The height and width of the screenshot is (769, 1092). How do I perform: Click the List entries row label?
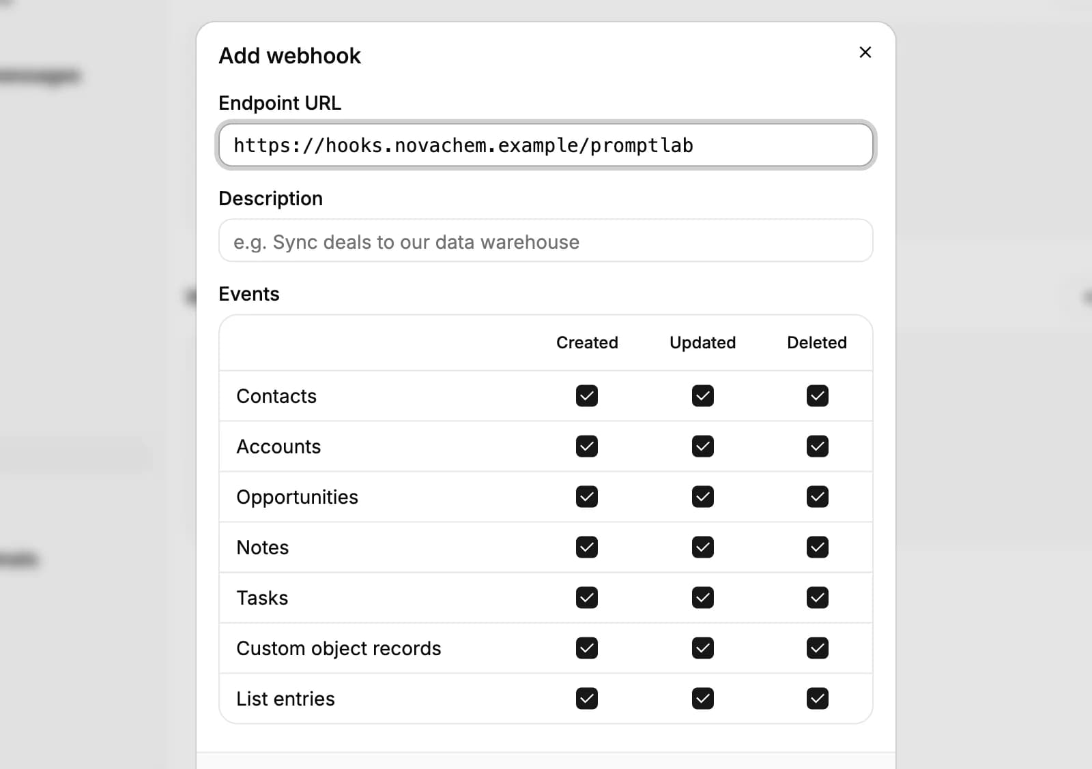point(285,699)
